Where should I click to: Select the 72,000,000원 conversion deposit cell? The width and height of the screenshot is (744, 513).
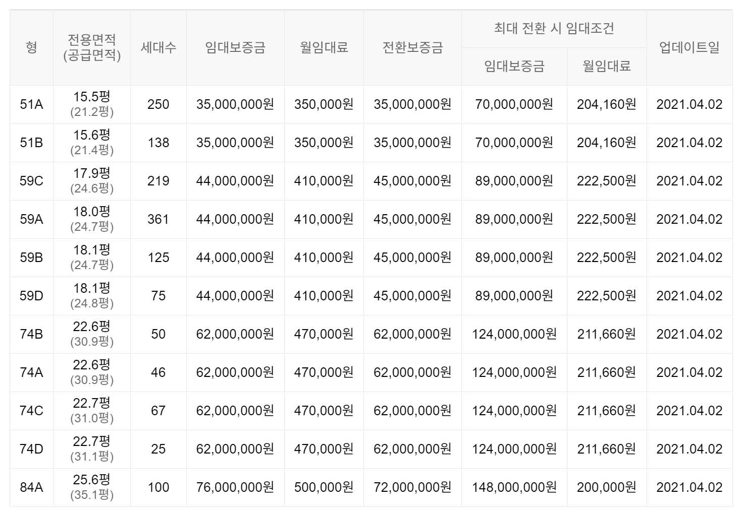click(412, 487)
